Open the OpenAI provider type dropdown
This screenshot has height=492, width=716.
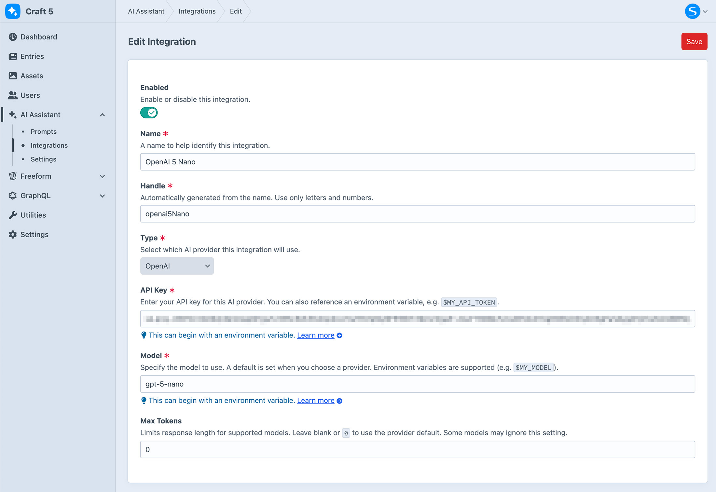point(177,266)
